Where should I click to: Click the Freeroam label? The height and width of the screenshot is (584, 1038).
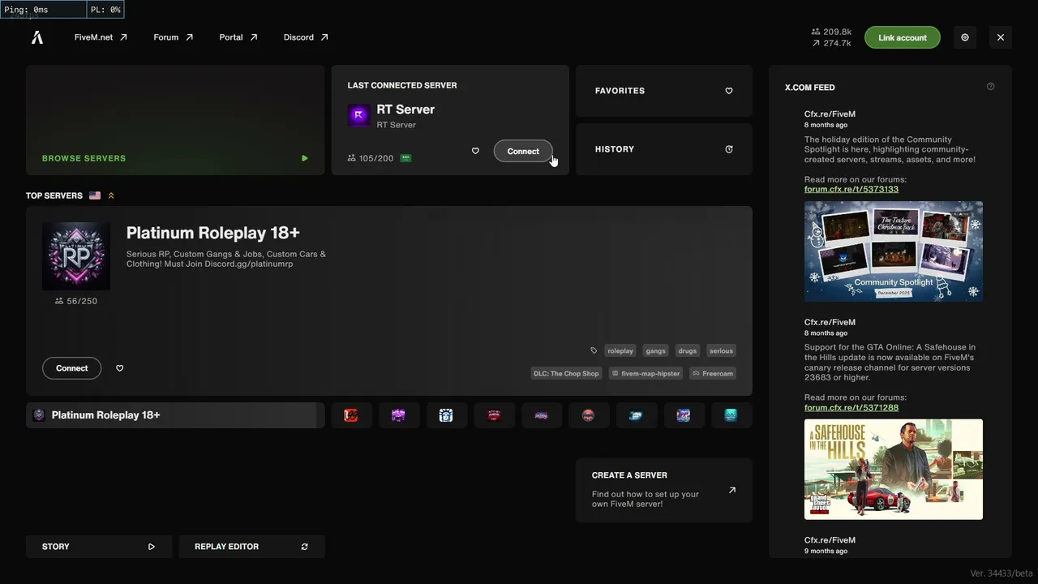pyautogui.click(x=713, y=373)
